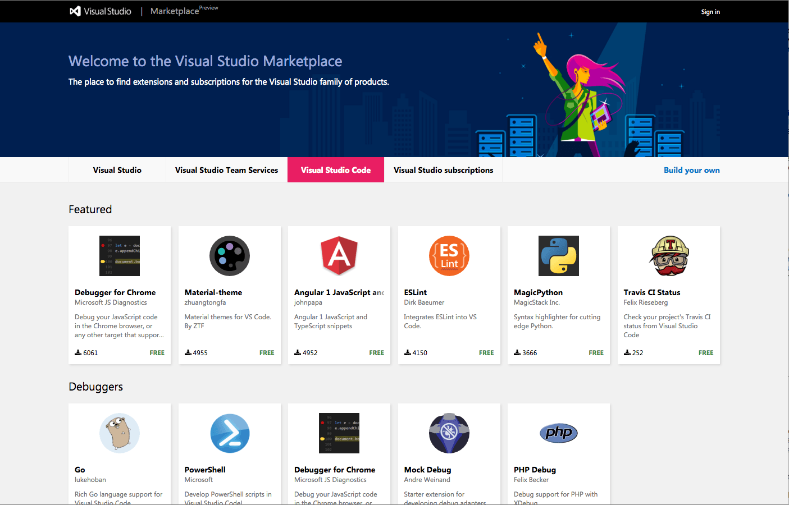The height and width of the screenshot is (505, 789).
Task: Open the MagicPython snake logo
Action: tap(558, 256)
